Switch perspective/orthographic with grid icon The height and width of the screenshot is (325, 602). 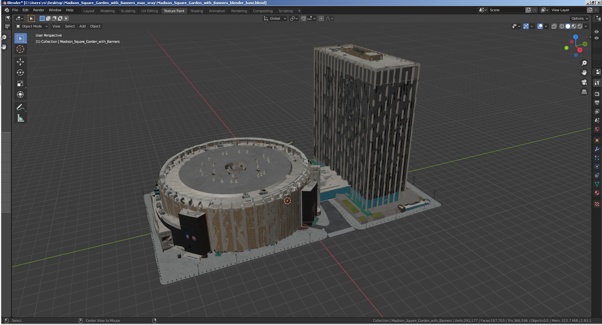584,92
